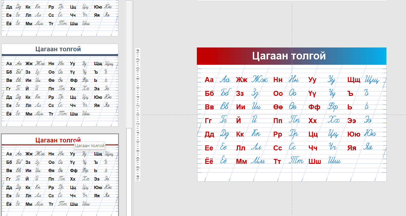Viewport: 406px width, 216px height.
Task: Click blue cursive Аа on main slide
Action: tap(225, 79)
